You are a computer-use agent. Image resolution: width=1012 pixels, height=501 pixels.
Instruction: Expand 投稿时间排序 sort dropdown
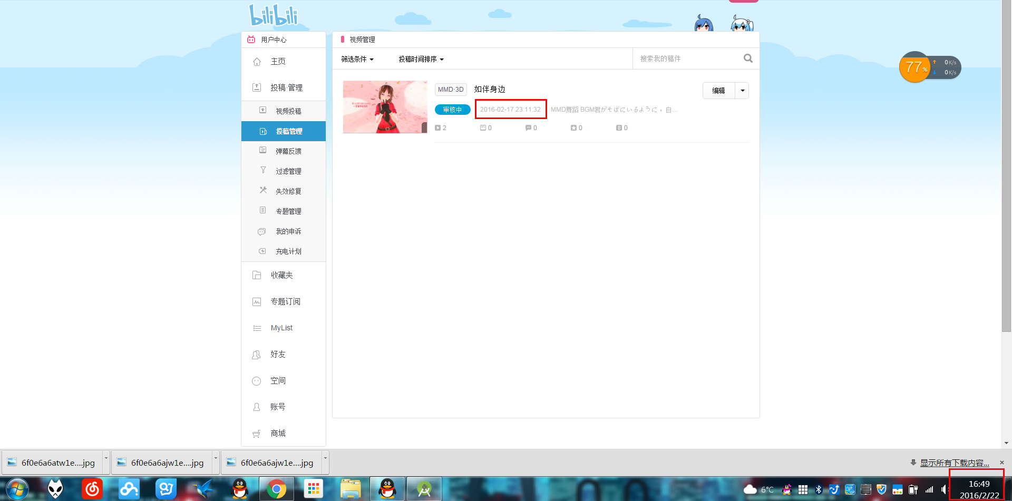pos(421,59)
